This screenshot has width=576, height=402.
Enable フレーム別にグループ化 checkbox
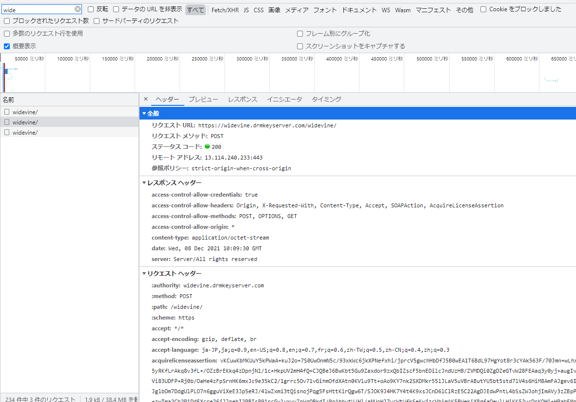[300, 34]
